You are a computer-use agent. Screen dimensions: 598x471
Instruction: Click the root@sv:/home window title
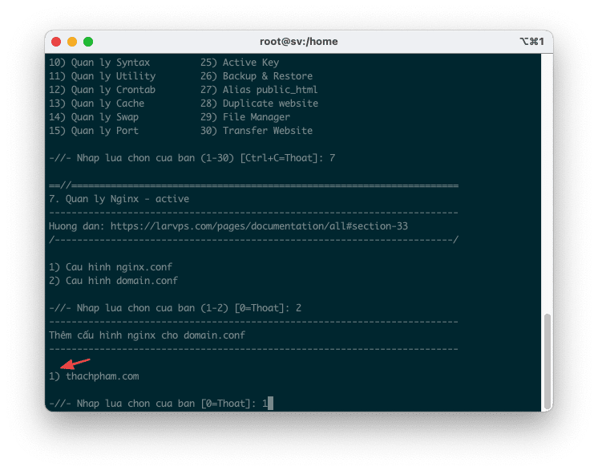[298, 42]
